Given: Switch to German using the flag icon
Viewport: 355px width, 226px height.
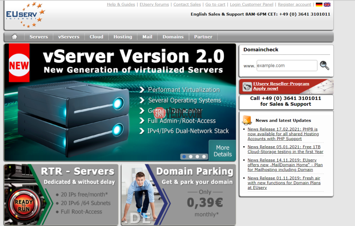Looking at the screenshot, I should [319, 5].
